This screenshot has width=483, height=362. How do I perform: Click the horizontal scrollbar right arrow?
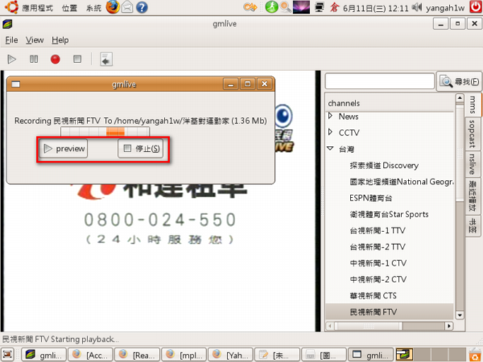449,326
